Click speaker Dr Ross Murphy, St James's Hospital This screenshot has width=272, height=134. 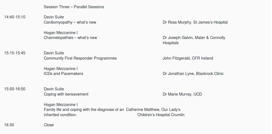pyautogui.click(x=195, y=22)
